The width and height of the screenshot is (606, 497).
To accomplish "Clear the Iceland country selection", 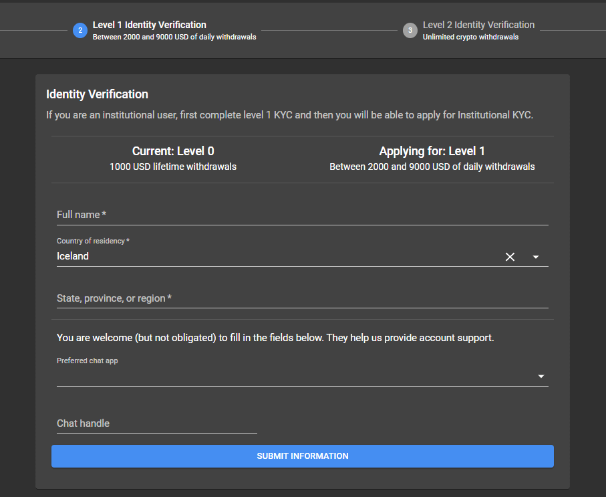I will [x=510, y=256].
